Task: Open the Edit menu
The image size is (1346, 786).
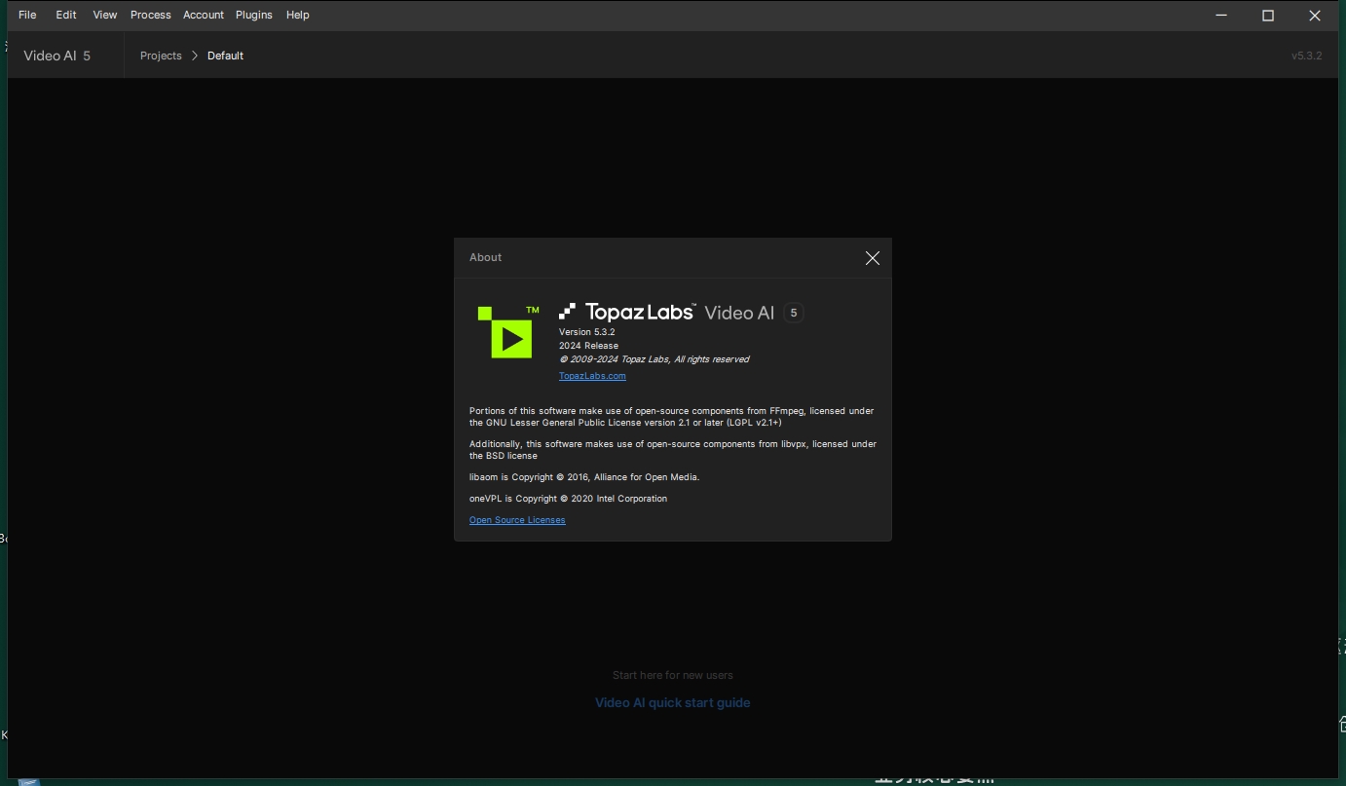Action: 66,15
